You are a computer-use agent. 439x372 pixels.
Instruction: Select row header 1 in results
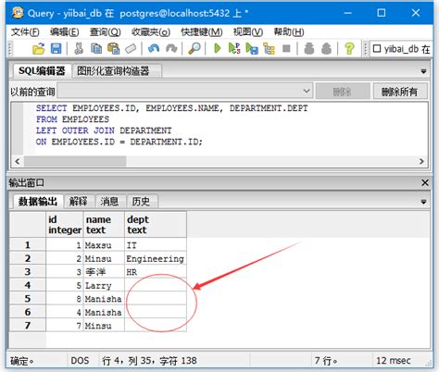pos(28,245)
